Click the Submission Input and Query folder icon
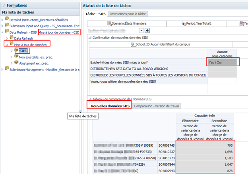 7,25
